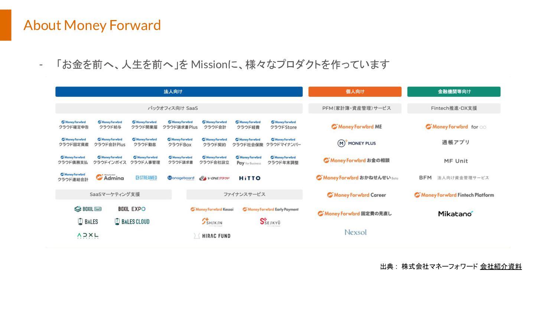Click the HiTTO logo

[x=250, y=178]
